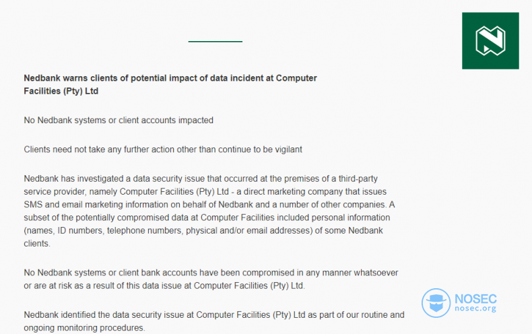Image resolution: width=532 pixels, height=334 pixels.
Task: Click the names, ID numbers, telephone numbers line
Action: pos(203,230)
